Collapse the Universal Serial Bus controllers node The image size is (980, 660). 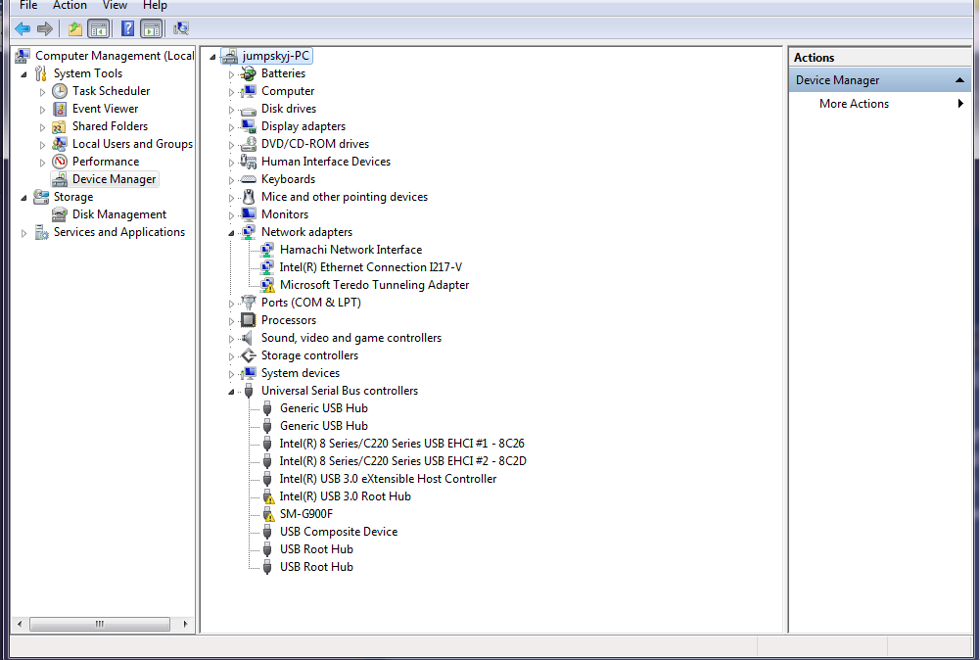tap(231, 392)
